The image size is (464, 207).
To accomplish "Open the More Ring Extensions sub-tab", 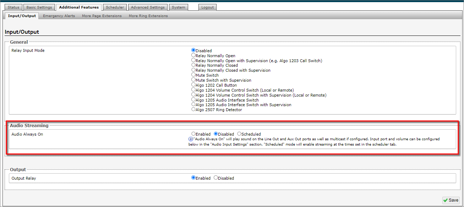I will point(148,16).
